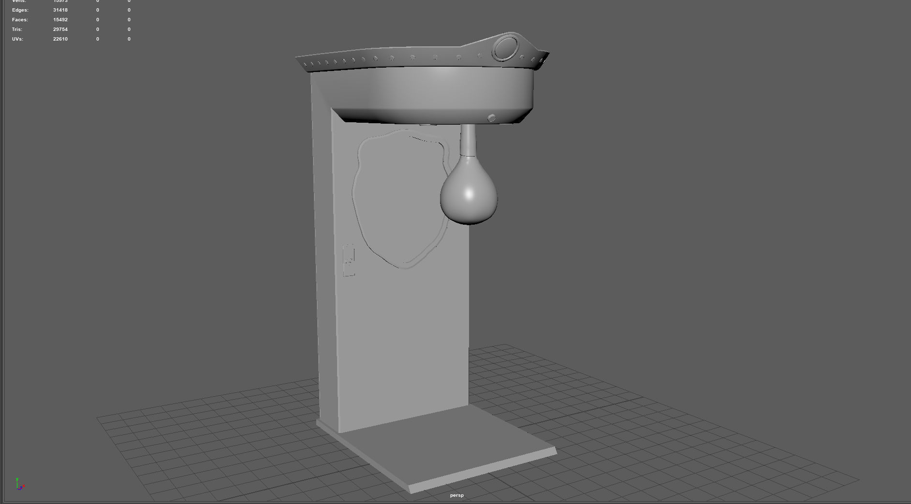The width and height of the screenshot is (911, 504).
Task: Click the 'UVs:' label in poly count
Action: pyautogui.click(x=18, y=39)
